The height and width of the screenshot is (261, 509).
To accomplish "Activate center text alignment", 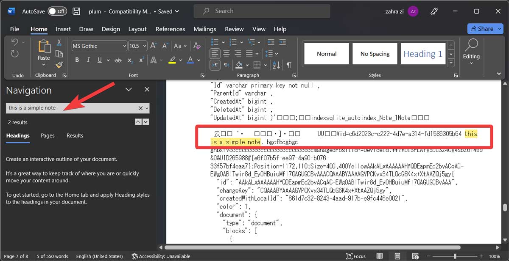I will tap(227, 53).
